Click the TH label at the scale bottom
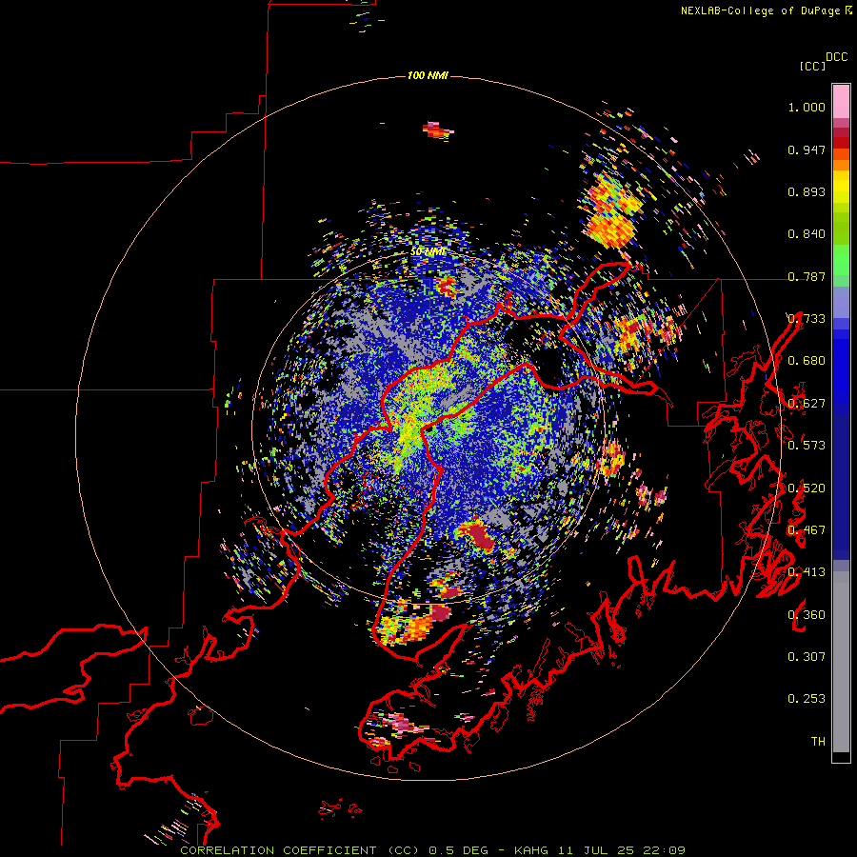The height and width of the screenshot is (857, 857). tap(818, 742)
